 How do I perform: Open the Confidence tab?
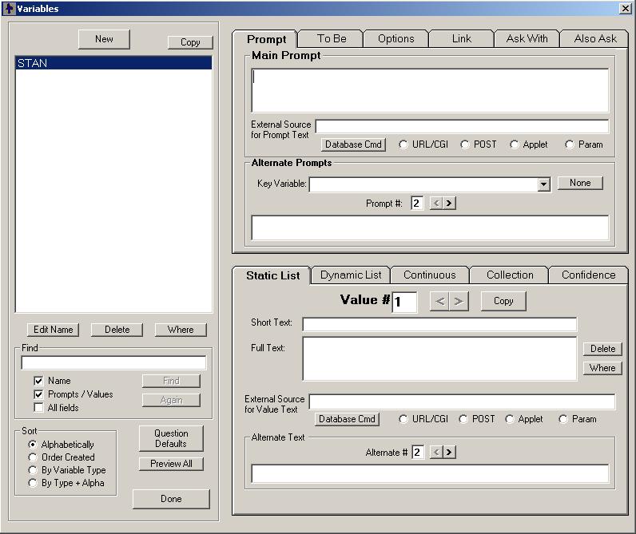click(x=589, y=275)
